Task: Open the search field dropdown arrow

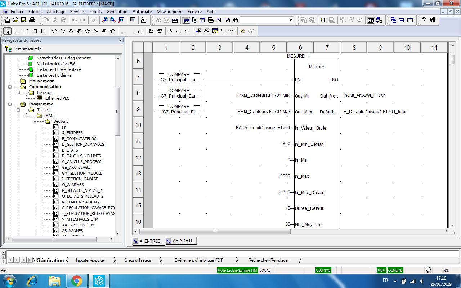Action: pos(291,20)
